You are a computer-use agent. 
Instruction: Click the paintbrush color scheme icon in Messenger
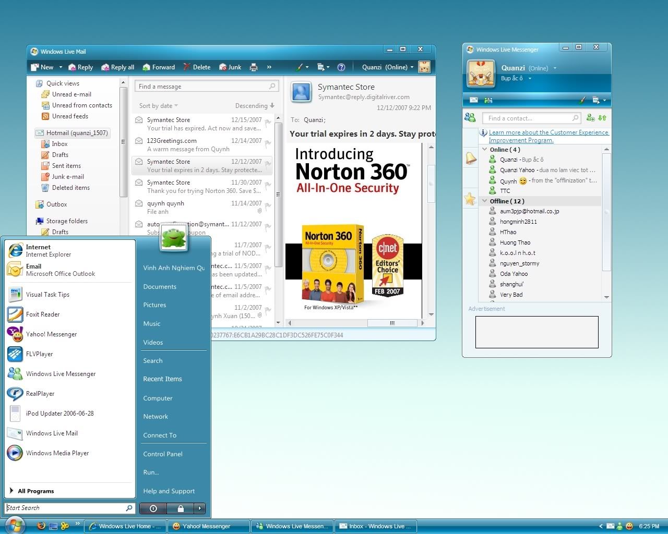(583, 100)
